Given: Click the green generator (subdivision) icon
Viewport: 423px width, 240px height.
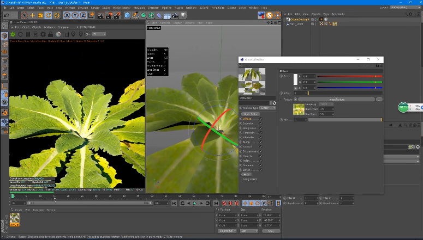Looking at the screenshot, I should pyautogui.click(x=144, y=15).
